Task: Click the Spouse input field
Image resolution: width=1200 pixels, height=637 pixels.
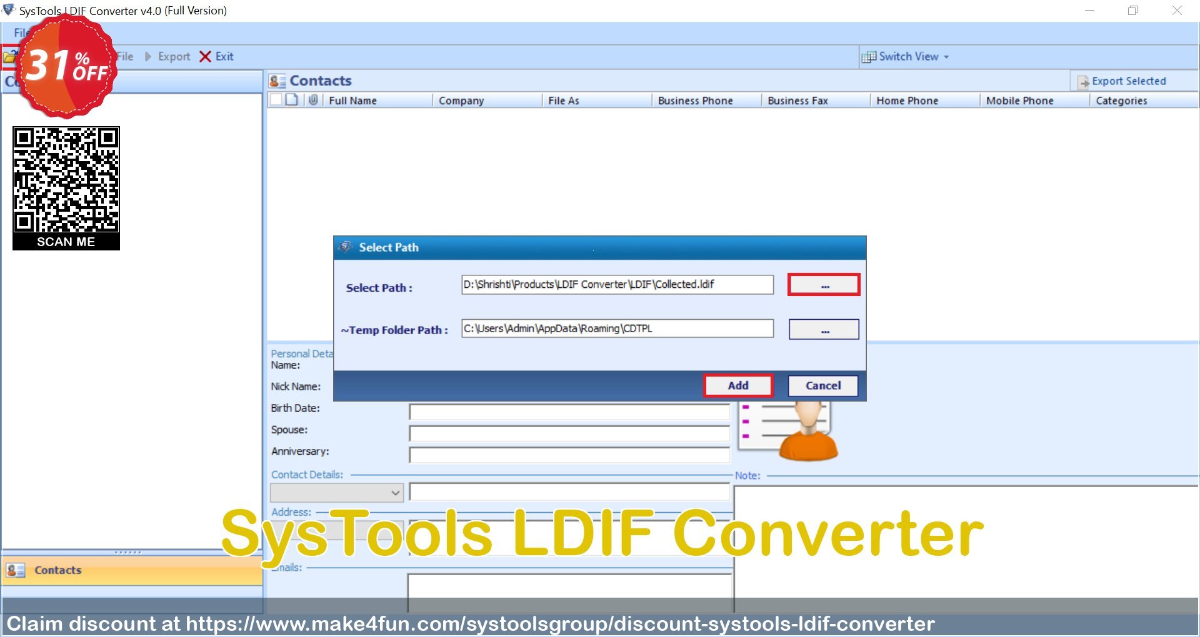Action: (x=569, y=433)
